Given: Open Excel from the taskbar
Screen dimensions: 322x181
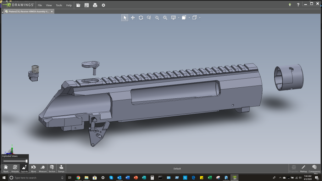Looking at the screenshot, I should 210,178.
